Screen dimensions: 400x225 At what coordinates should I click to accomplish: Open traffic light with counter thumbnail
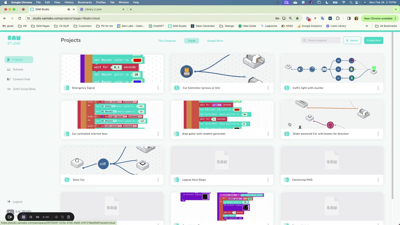[332, 69]
